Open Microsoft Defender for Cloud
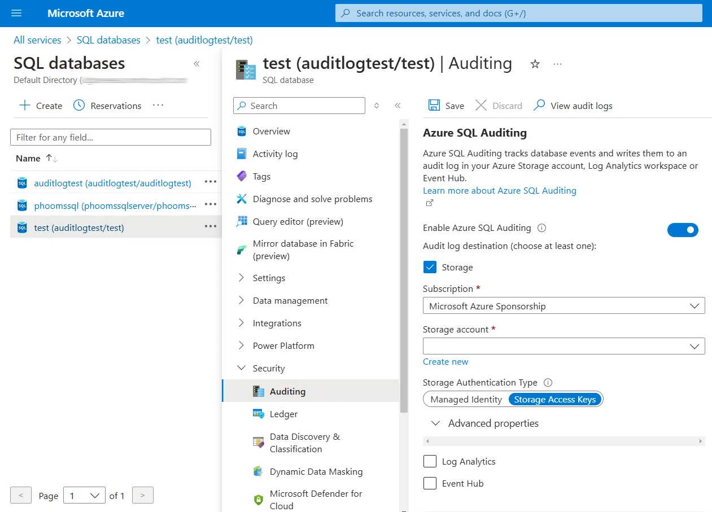 coord(316,499)
